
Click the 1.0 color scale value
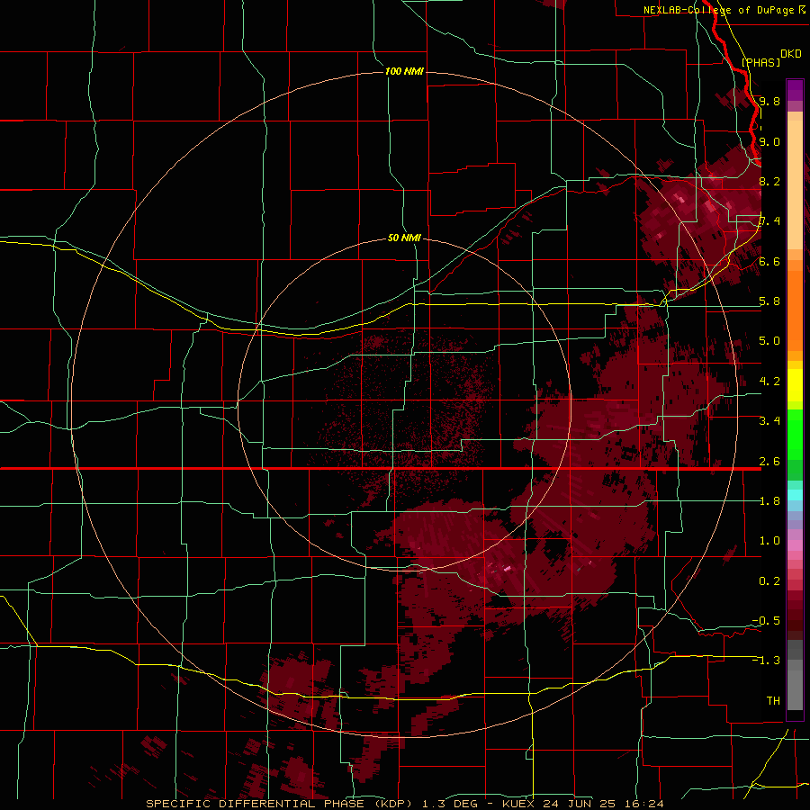click(x=769, y=540)
